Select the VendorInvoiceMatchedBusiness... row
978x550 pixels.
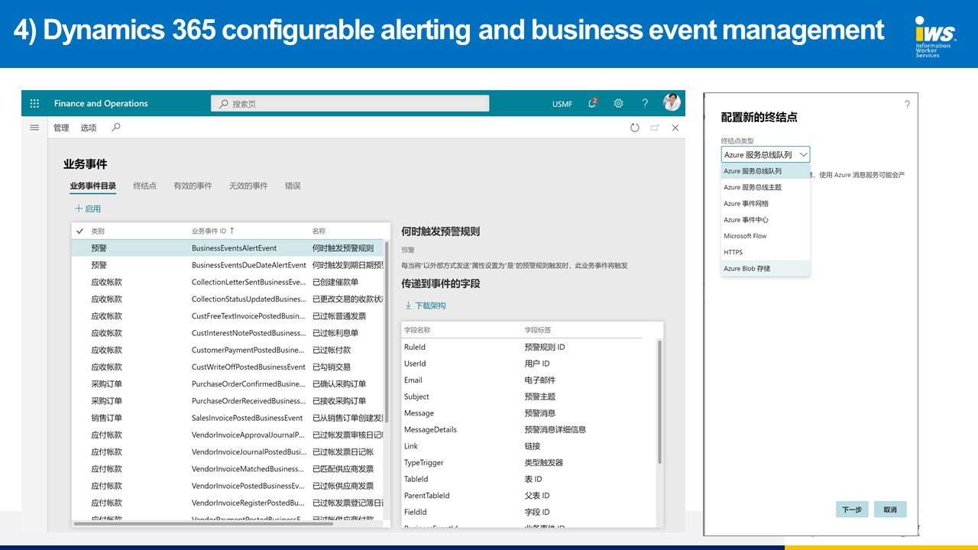tap(228, 469)
